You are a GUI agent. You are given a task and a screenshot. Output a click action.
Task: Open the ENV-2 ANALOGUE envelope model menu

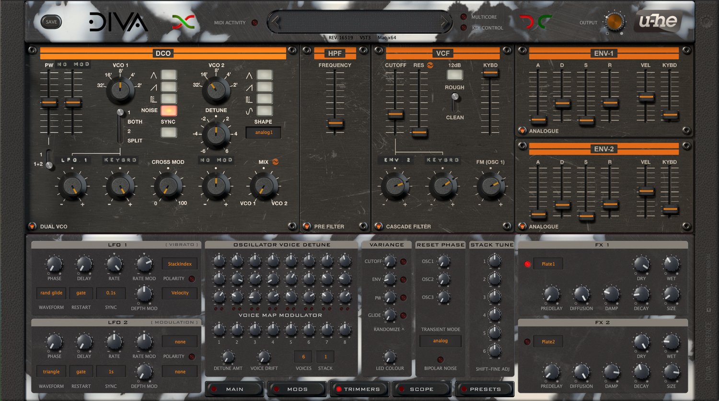click(x=522, y=226)
